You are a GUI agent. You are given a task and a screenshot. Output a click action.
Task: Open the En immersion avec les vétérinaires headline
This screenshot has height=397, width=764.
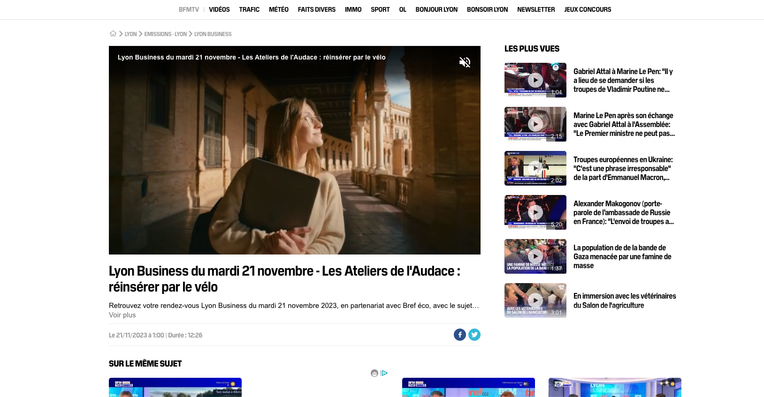pos(624,300)
